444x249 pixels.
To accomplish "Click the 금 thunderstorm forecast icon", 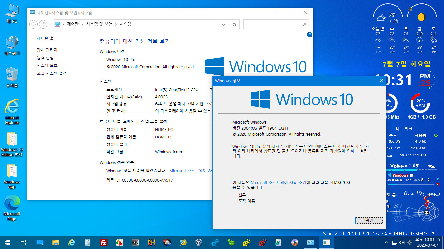I will click(x=420, y=40).
